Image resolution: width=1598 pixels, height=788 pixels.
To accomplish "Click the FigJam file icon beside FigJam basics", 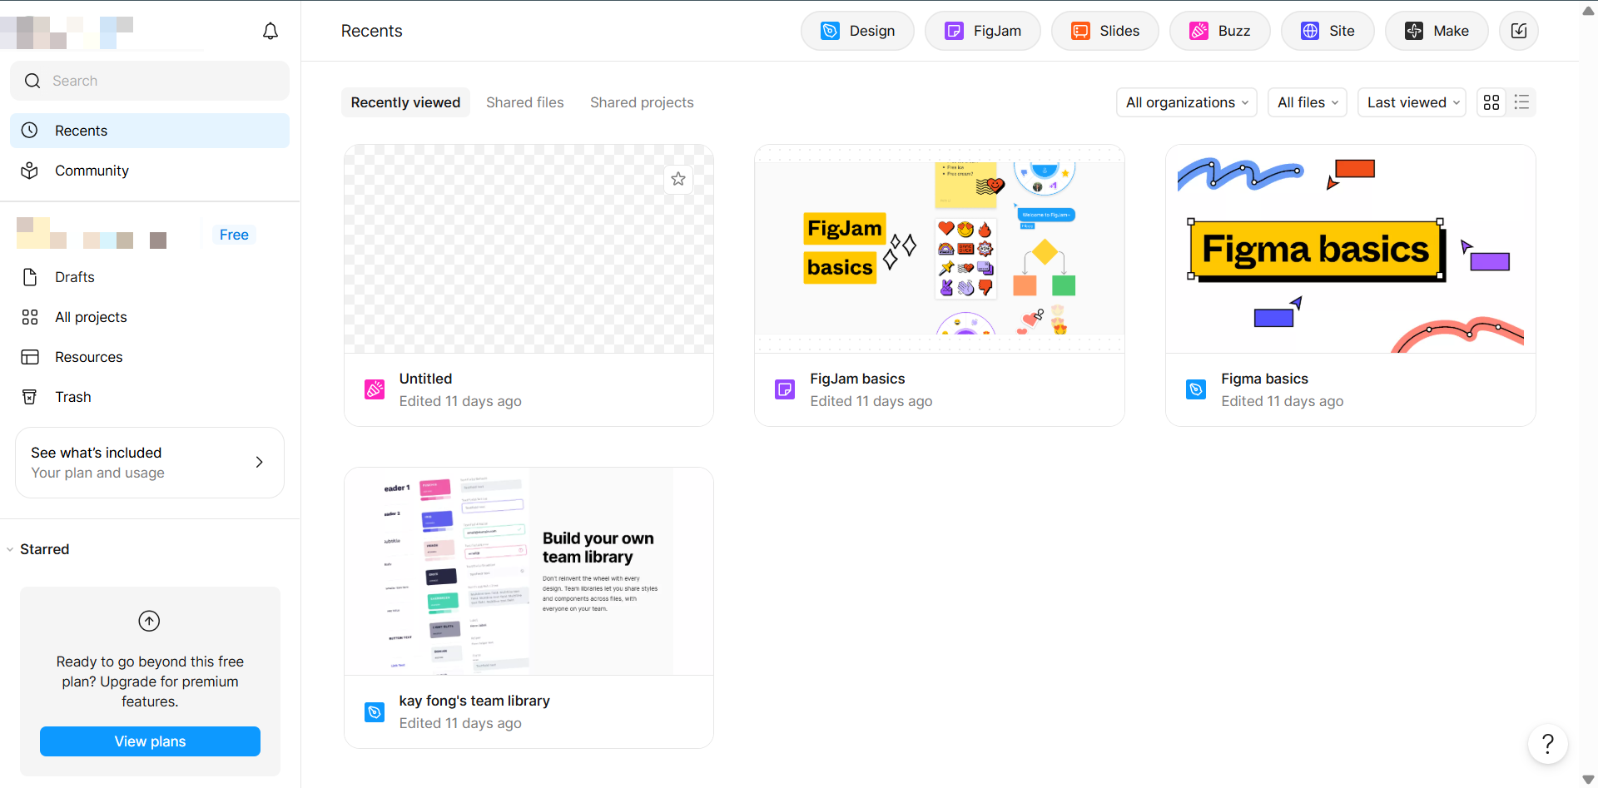I will click(785, 389).
